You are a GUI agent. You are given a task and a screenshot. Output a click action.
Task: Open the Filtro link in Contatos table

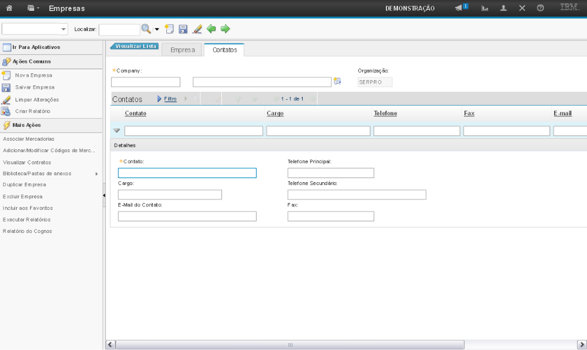point(170,99)
